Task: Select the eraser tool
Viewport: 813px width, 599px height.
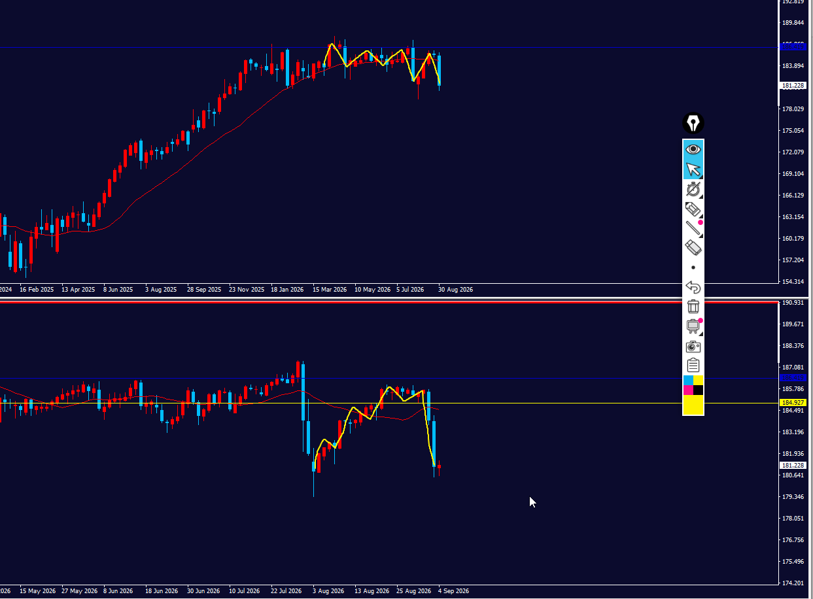Action: click(x=693, y=247)
